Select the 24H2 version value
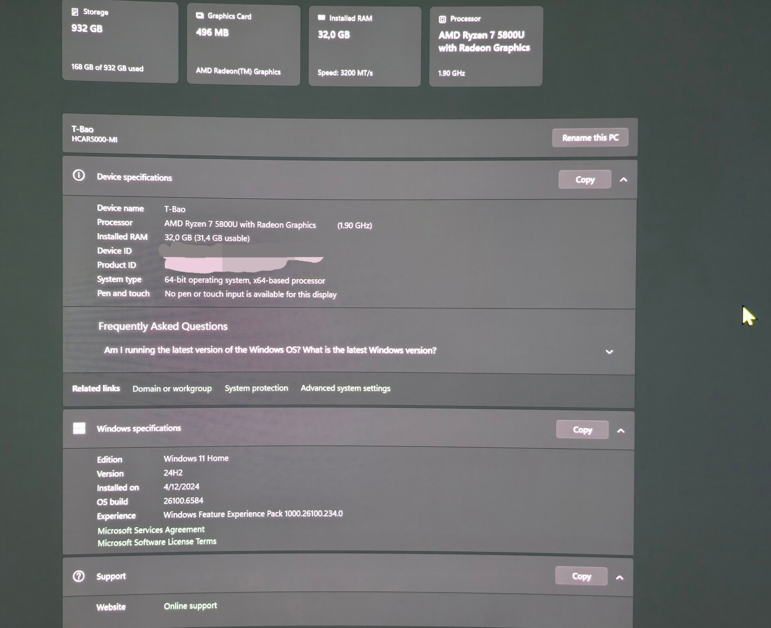 173,473
